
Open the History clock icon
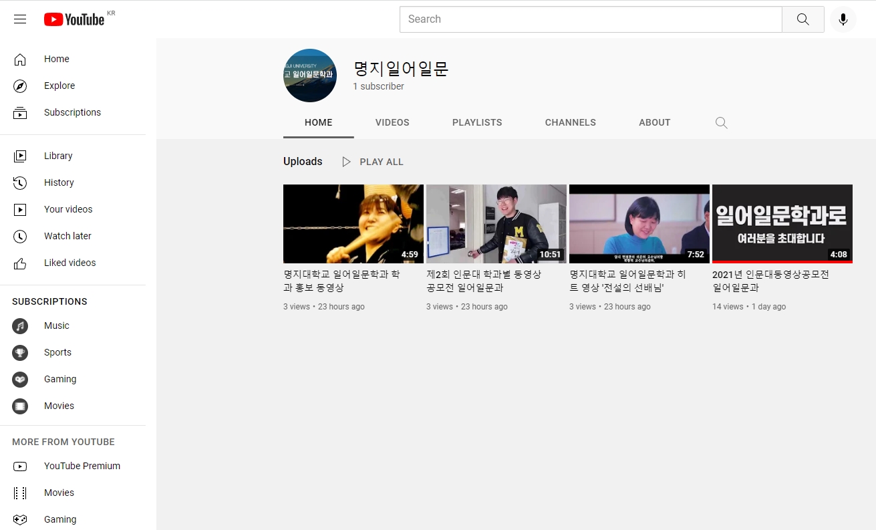coord(20,182)
